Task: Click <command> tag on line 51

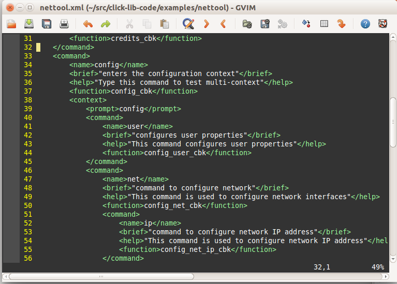Action: click(x=121, y=214)
